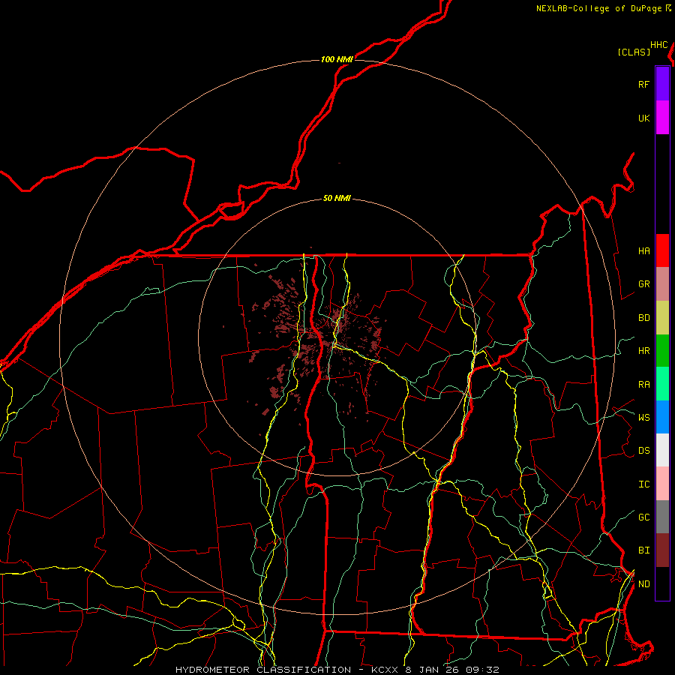Image resolution: width=675 pixels, height=675 pixels.
Task: Click the [CLAS] units label
Action: (634, 52)
